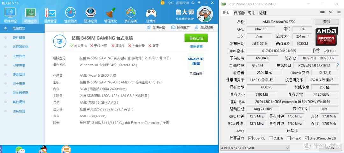Click the 闪迪 SD8SBBU120G1122 disk text

tap(115, 96)
